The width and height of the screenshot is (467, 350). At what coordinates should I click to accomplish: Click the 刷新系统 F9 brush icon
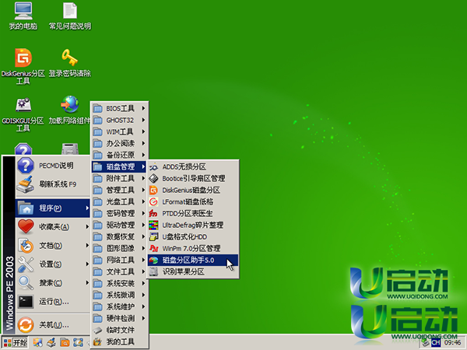(26, 184)
